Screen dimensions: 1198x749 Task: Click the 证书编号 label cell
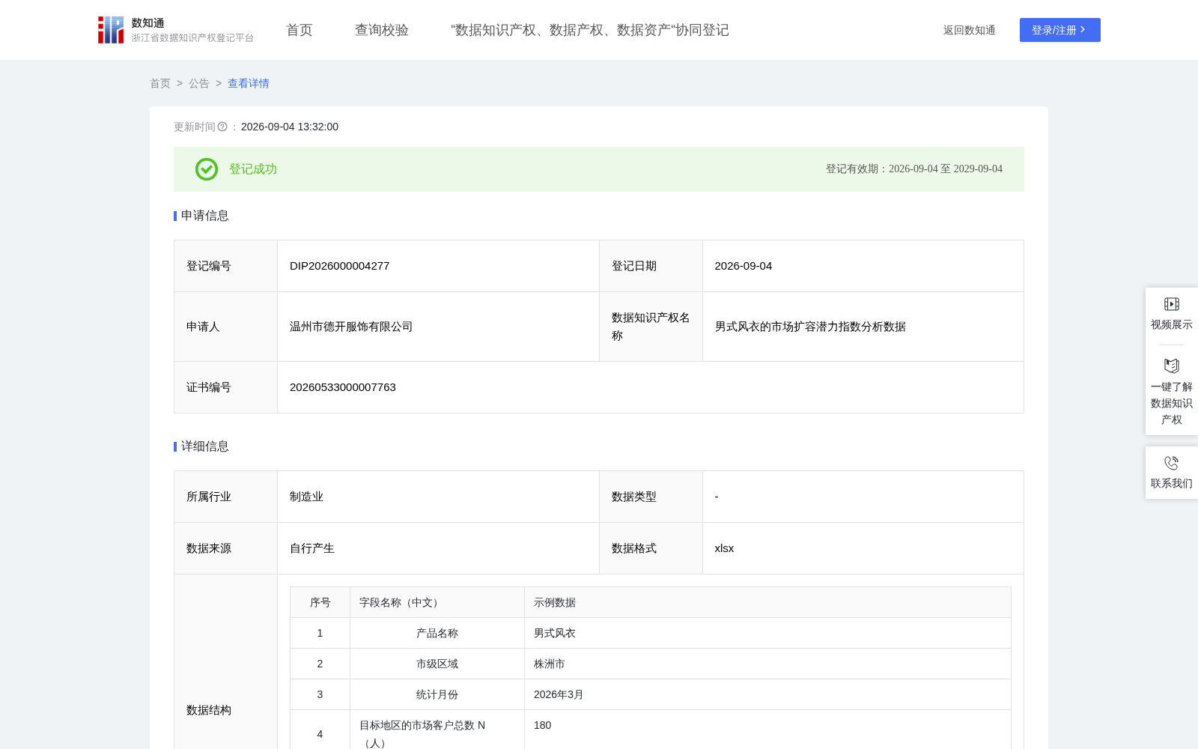tap(225, 387)
